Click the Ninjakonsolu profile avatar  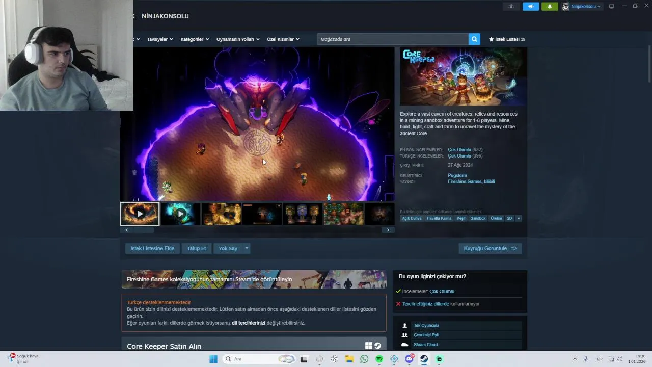pyautogui.click(x=566, y=7)
